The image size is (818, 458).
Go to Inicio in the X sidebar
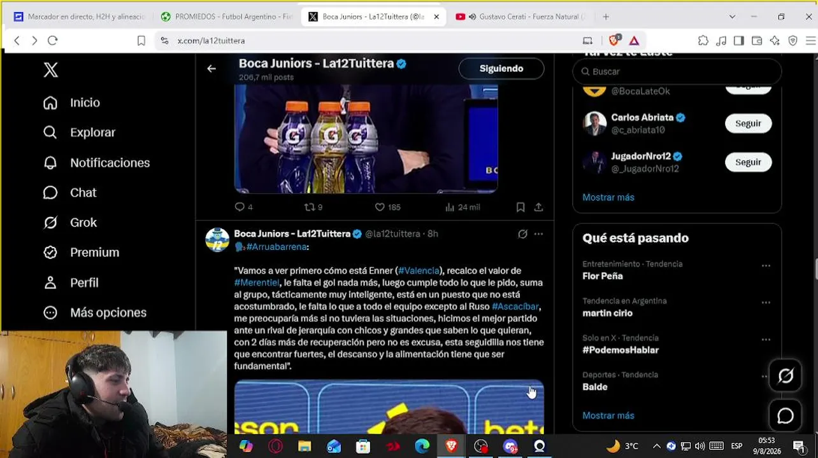click(71, 102)
